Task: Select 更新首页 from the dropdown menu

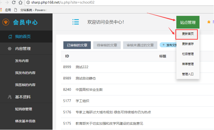Action: coord(188,34)
